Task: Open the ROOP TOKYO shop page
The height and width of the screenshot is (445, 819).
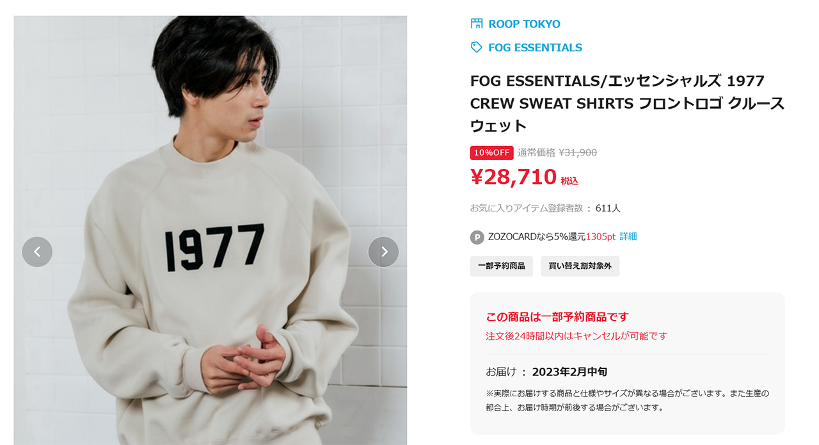Action: tap(524, 24)
